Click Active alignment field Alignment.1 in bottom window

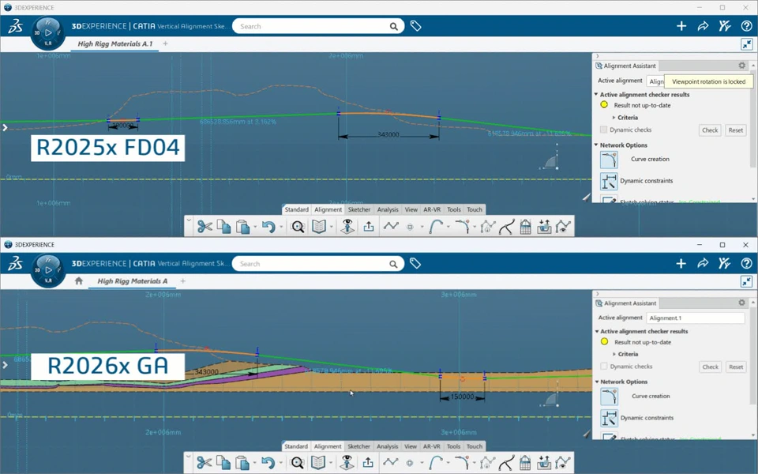click(696, 318)
